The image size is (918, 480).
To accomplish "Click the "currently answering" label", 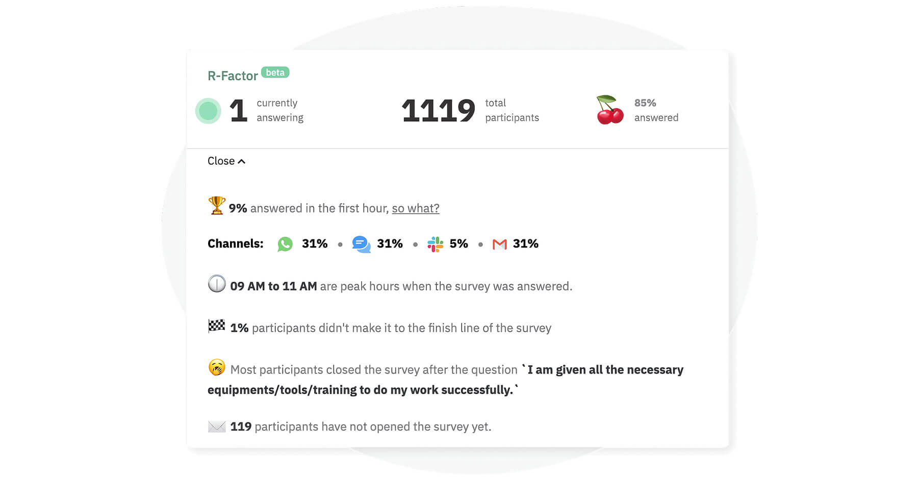I will point(279,110).
